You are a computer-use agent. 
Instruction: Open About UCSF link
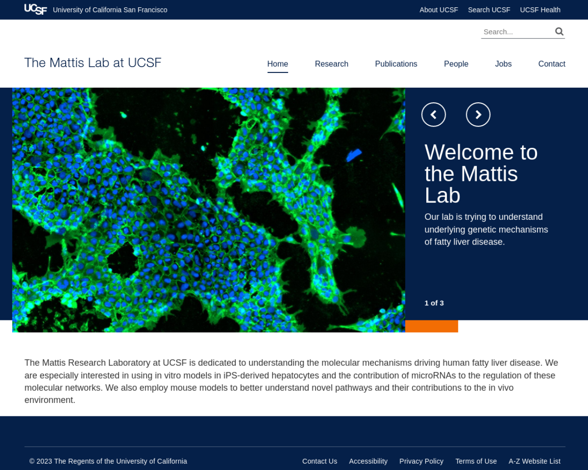coord(439,10)
